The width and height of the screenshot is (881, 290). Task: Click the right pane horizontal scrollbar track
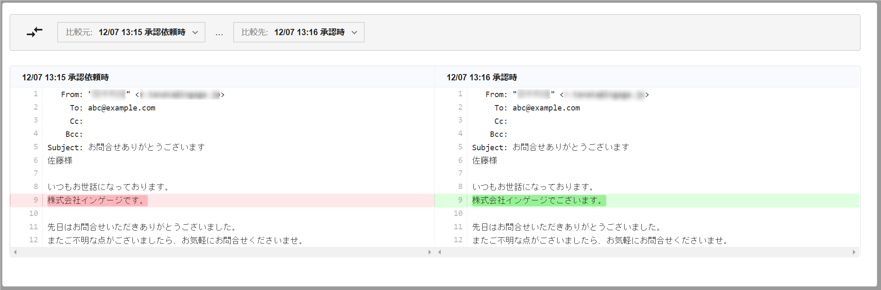646,252
